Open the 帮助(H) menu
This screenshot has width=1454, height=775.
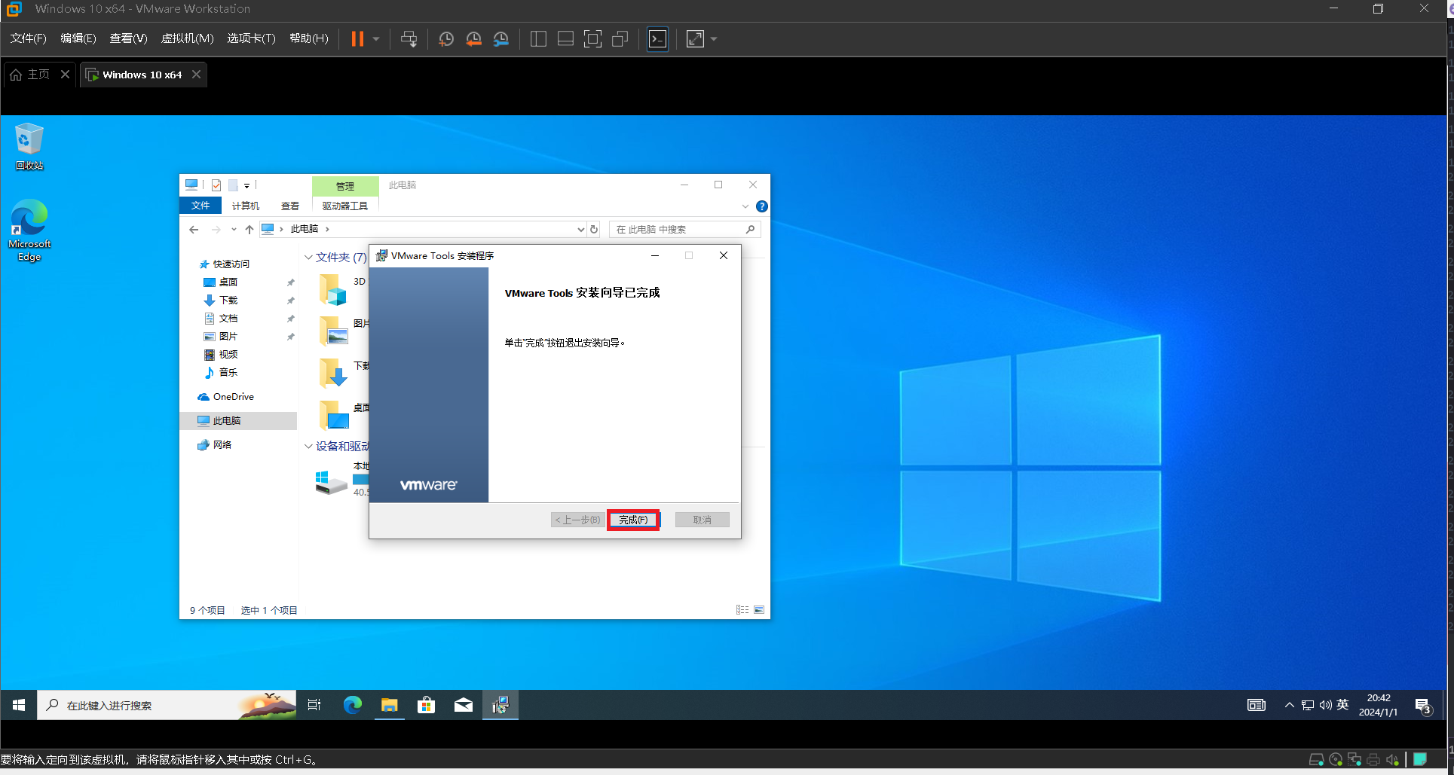tap(309, 38)
